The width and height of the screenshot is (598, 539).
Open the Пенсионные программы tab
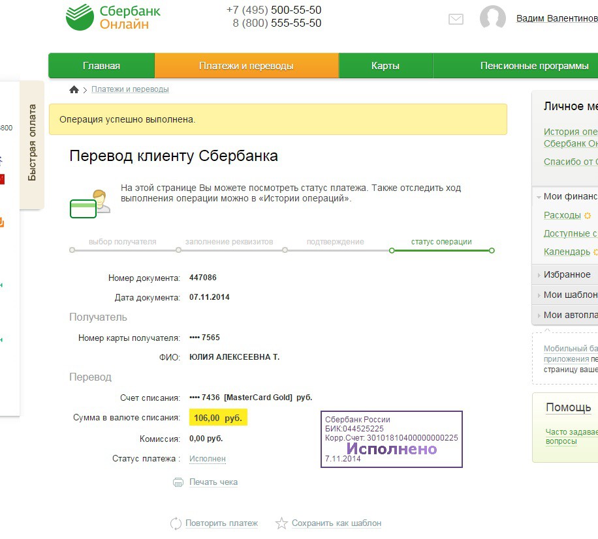click(534, 66)
